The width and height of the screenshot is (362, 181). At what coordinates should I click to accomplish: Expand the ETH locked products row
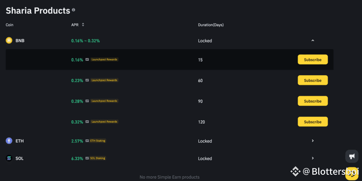313,141
